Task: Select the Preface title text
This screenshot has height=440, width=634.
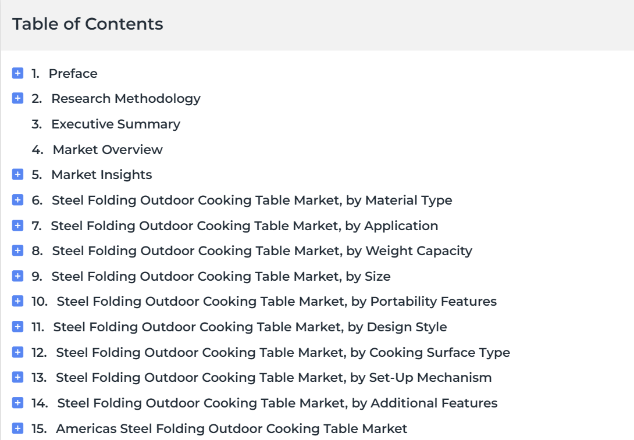Action: (x=73, y=74)
